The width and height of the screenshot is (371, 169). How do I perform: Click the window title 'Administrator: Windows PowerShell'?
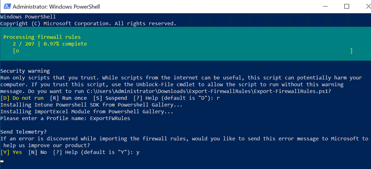coord(56,6)
